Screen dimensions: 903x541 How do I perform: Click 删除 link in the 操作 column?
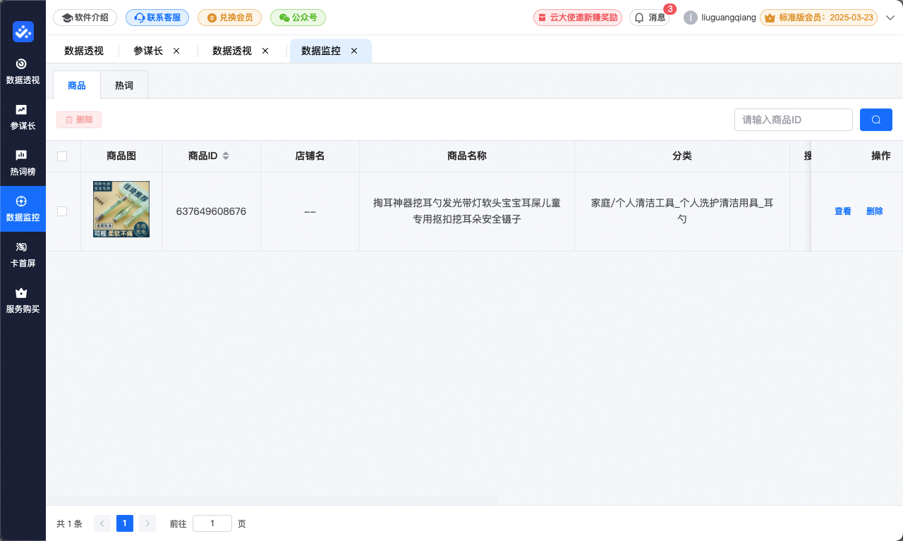point(874,211)
